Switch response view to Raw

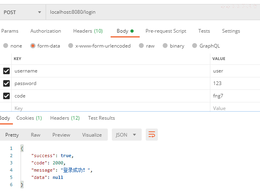coord(36,135)
